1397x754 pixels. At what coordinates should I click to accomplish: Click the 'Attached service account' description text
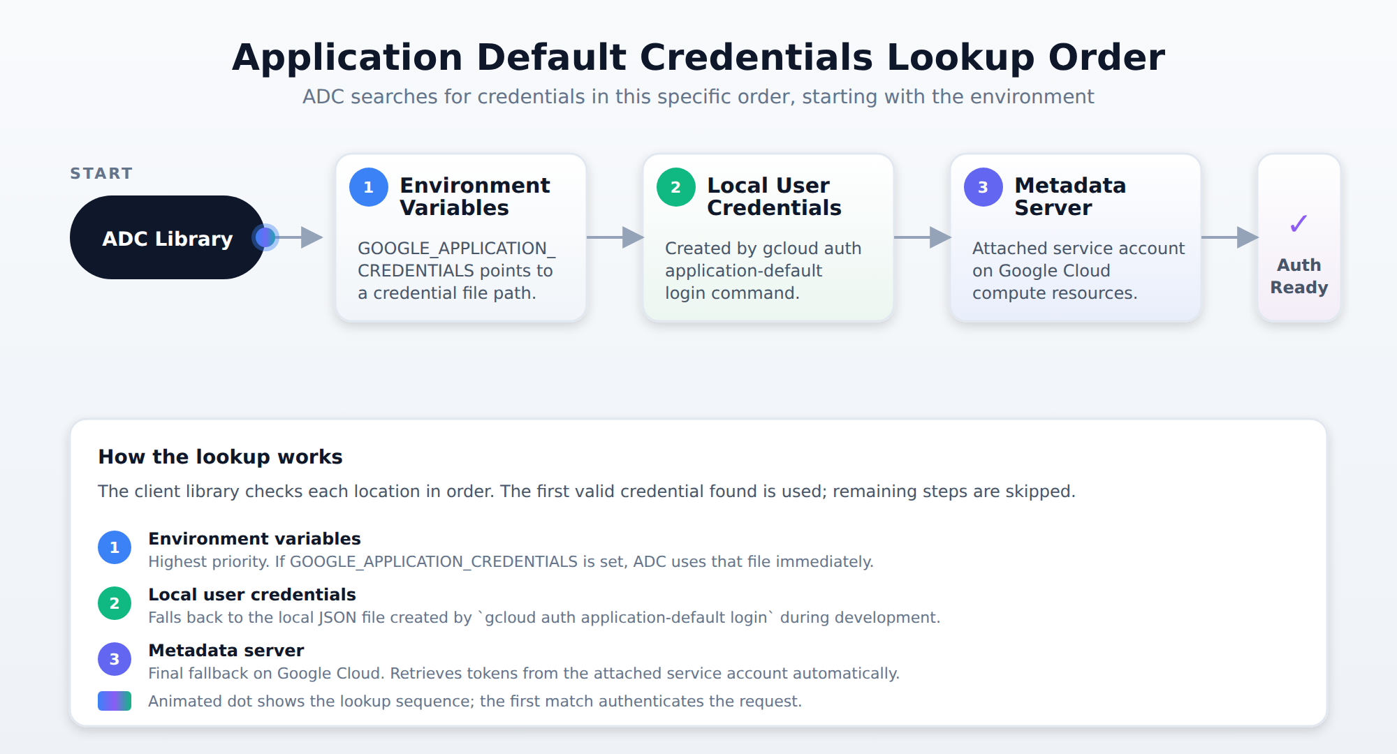pos(1078,270)
